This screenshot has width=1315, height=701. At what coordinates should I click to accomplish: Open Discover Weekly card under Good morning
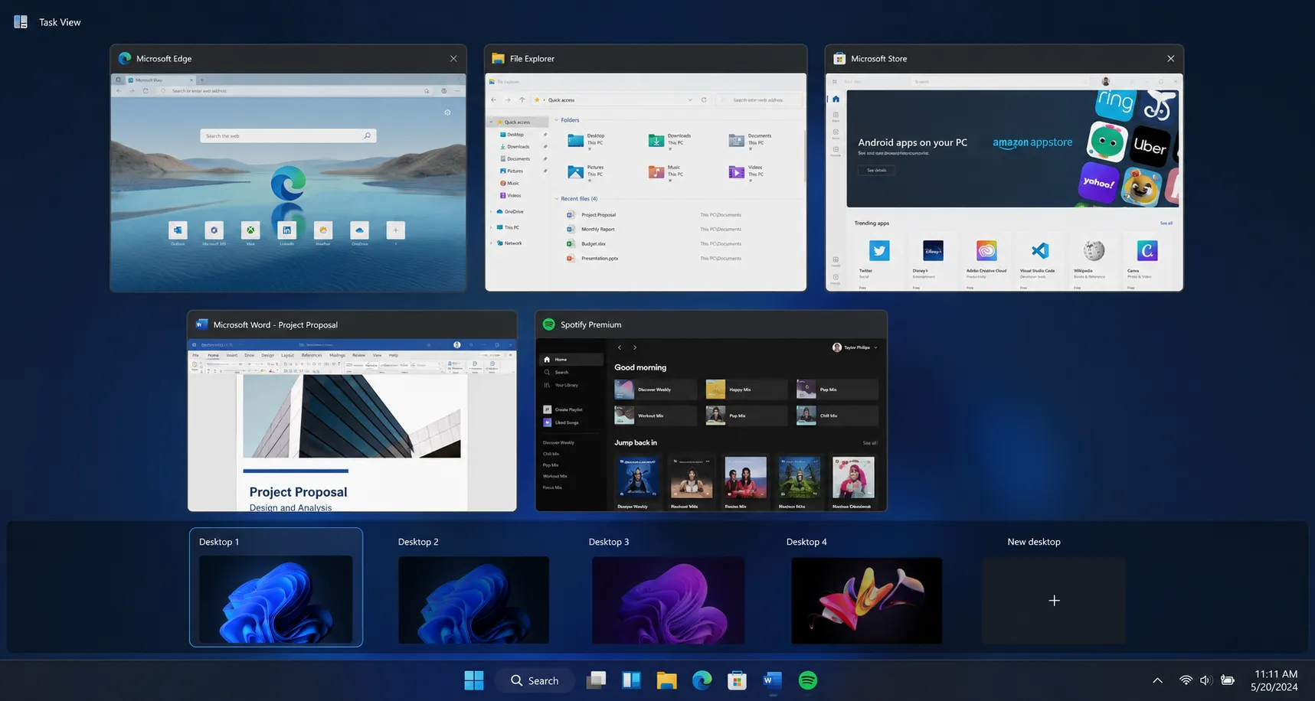pos(656,390)
